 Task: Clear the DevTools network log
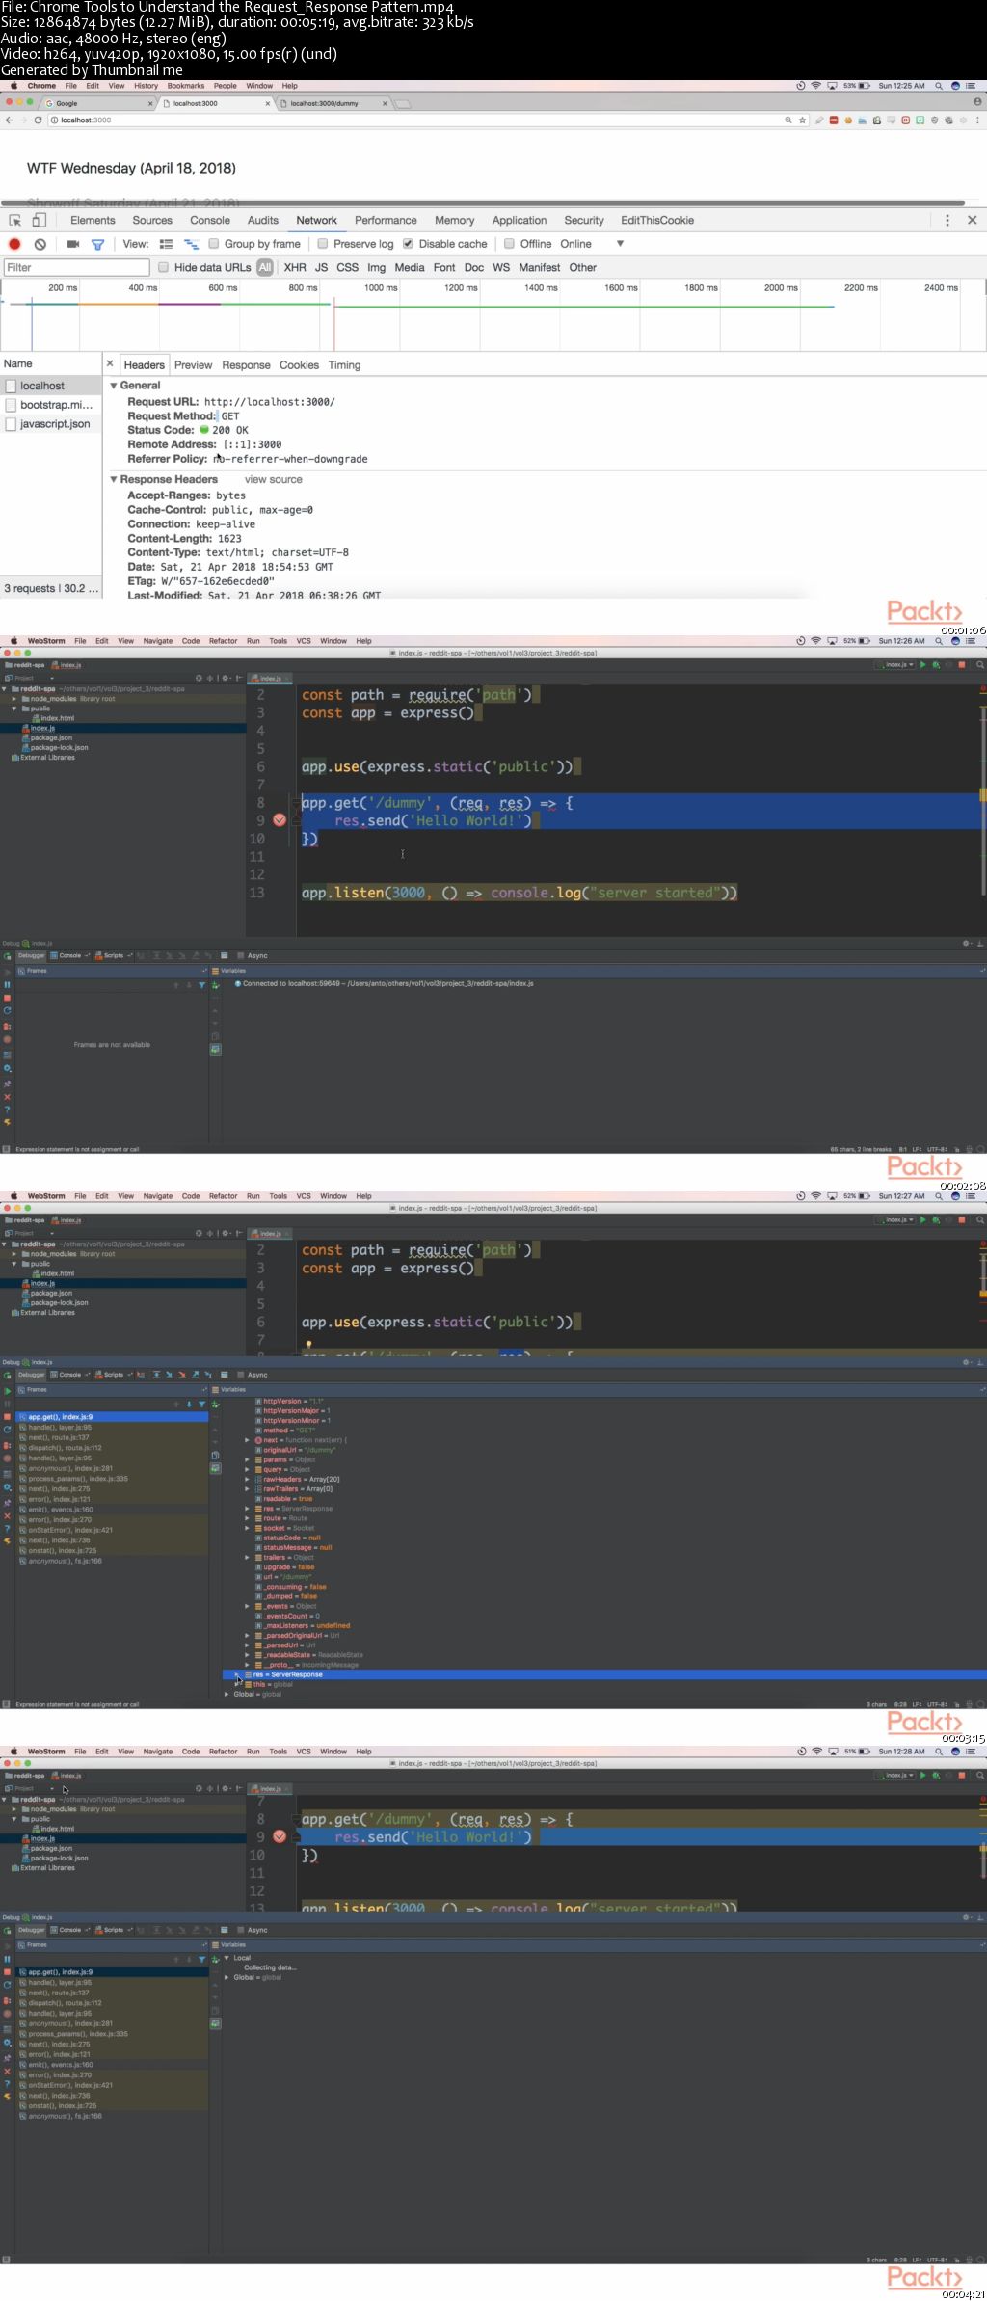point(40,244)
